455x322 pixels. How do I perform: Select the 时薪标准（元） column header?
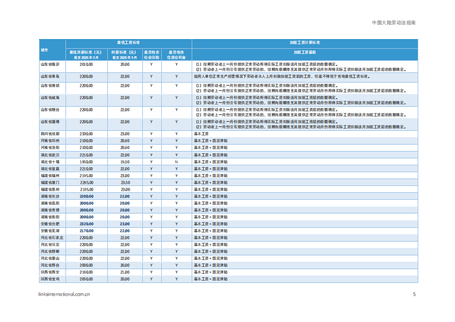(125, 55)
